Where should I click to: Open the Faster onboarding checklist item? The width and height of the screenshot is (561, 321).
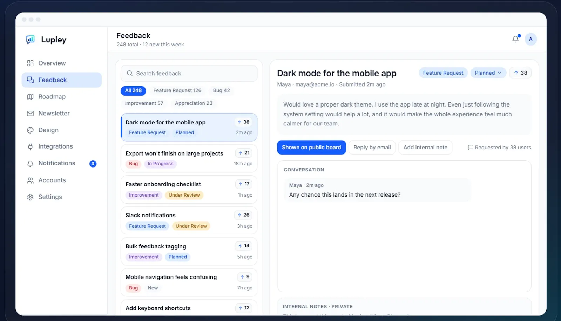189,190
